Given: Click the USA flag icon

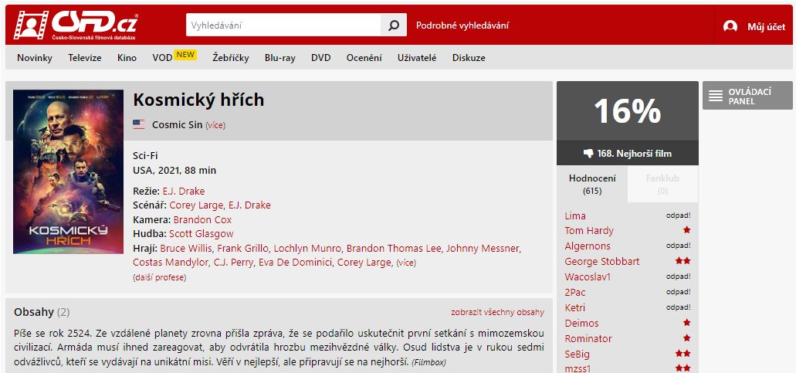Looking at the screenshot, I should pyautogui.click(x=139, y=124).
